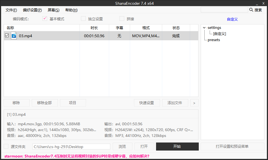Open the 屏幕(S) menu
The image size is (268, 160).
click(54, 10)
